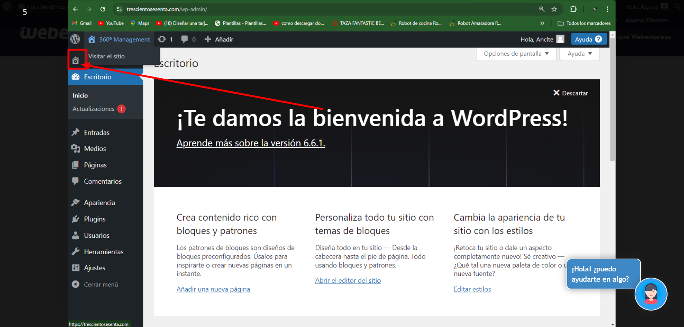Click the WordPress logo in admin bar
The image size is (684, 327).
(x=75, y=39)
